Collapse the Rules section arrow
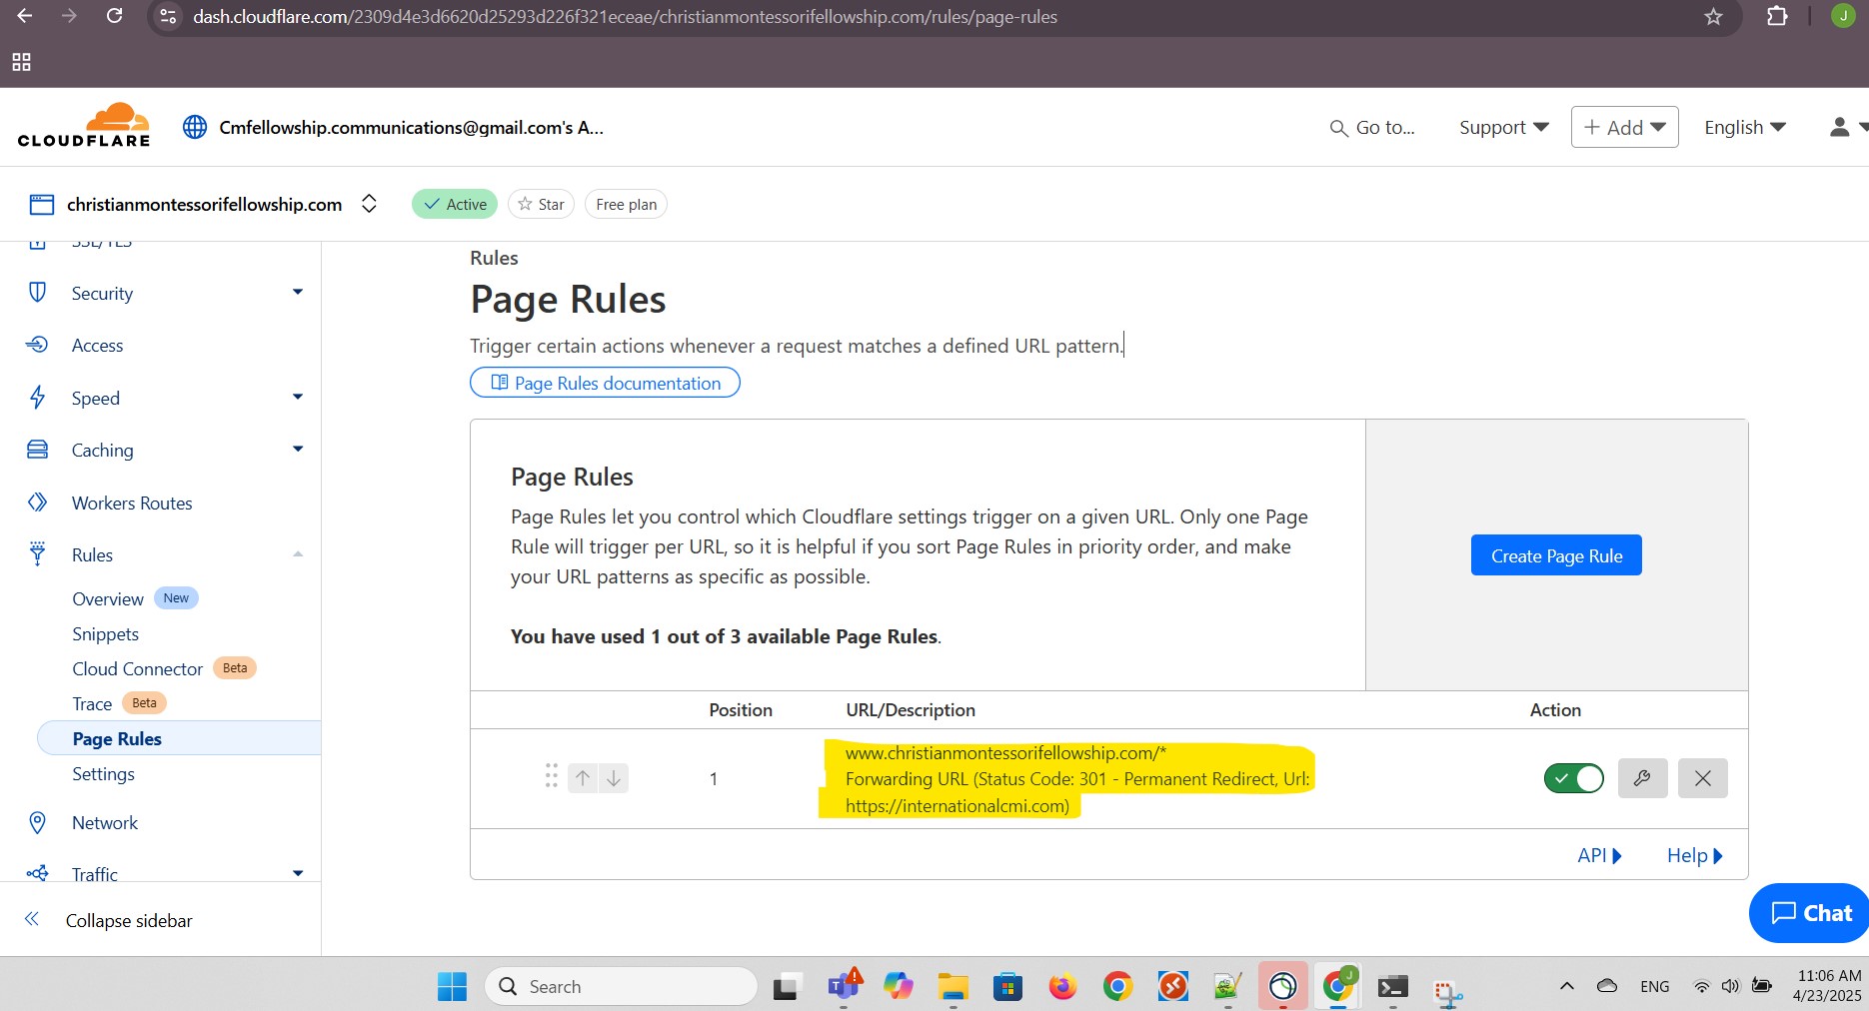 click(x=297, y=553)
